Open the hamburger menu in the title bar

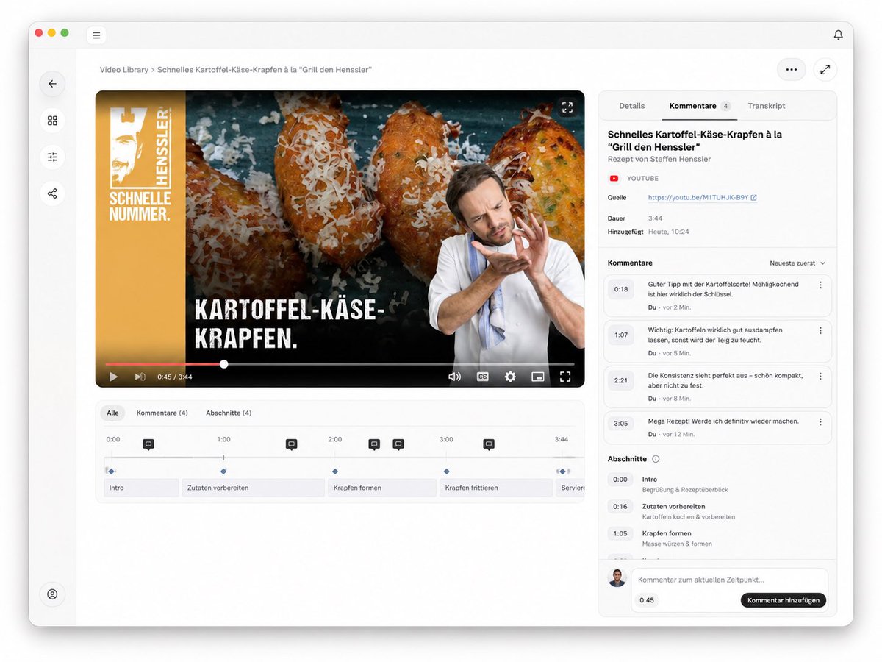pos(96,35)
